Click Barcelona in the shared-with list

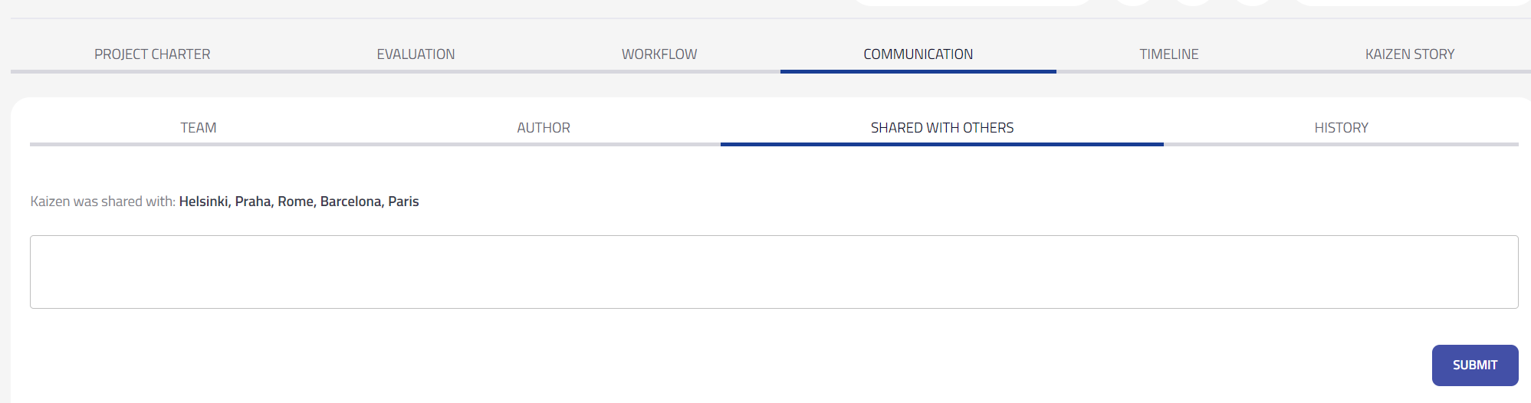351,202
